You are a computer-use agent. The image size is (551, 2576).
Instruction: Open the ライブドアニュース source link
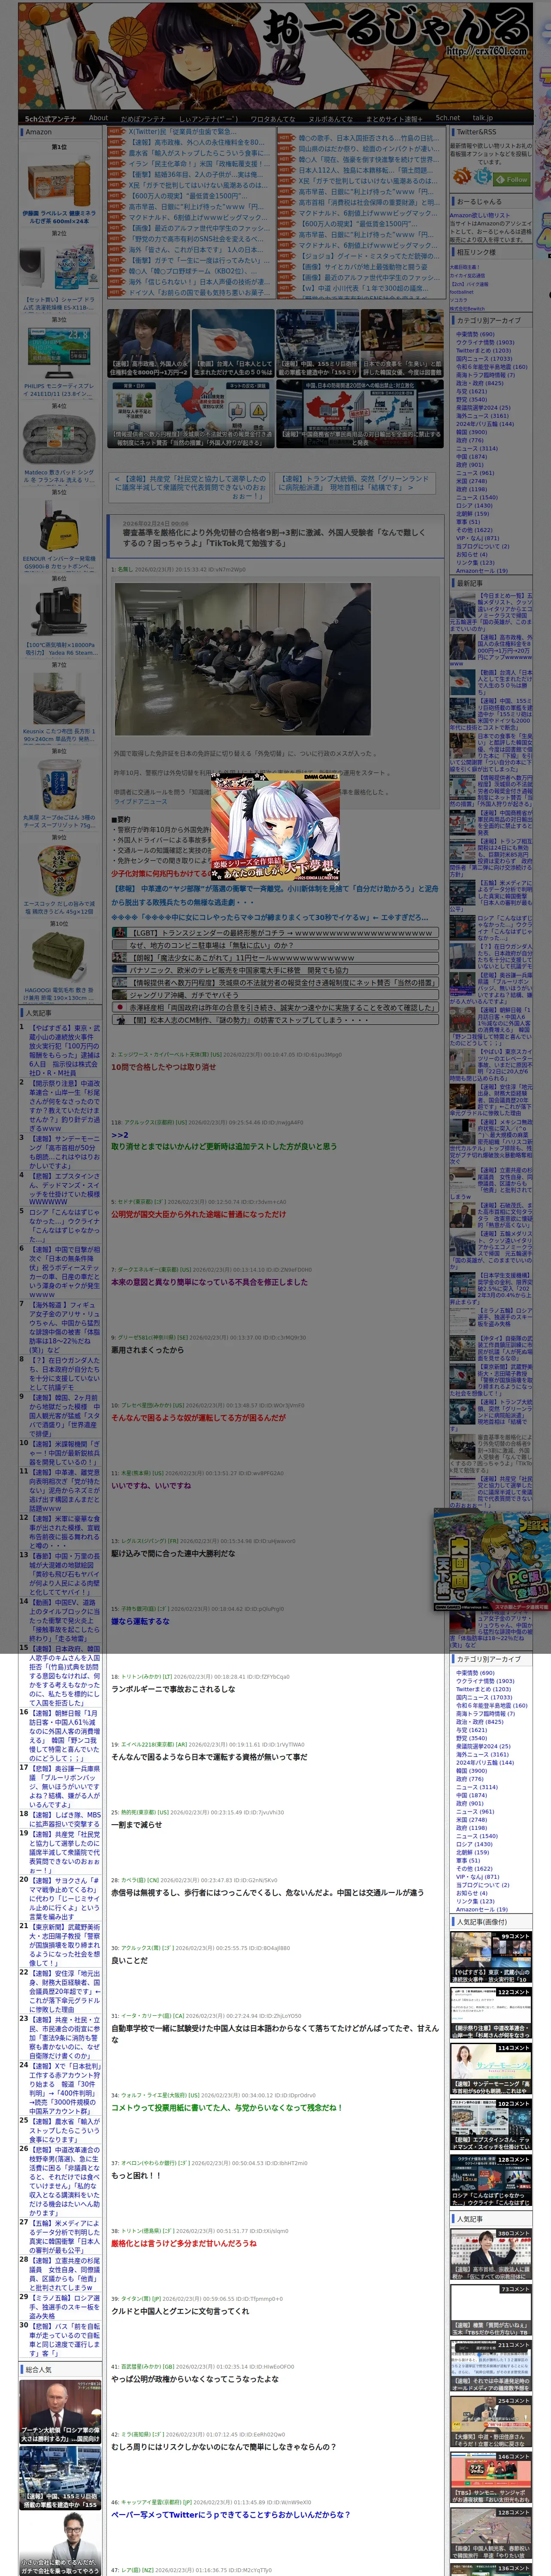click(140, 801)
